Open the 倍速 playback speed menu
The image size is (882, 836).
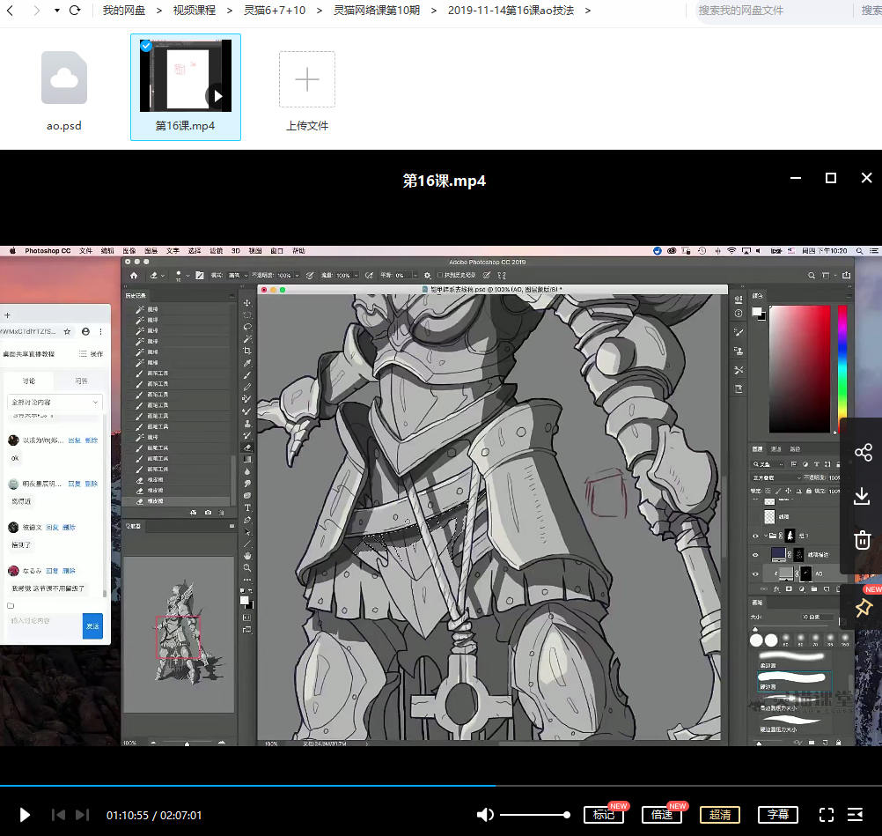[661, 815]
